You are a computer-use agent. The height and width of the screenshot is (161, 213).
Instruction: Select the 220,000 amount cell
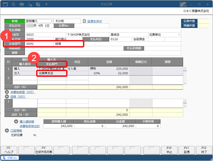click(109, 69)
